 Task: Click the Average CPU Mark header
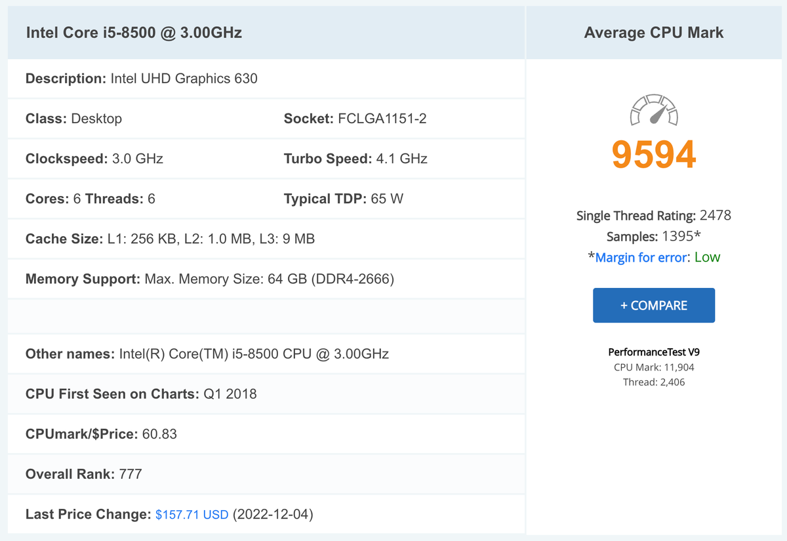654,32
